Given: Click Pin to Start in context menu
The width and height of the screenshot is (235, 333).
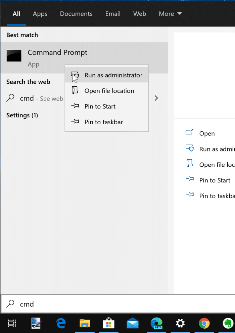Looking at the screenshot, I should 106,106.
